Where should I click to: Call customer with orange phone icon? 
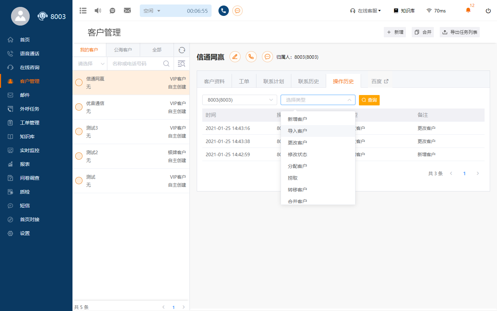pos(251,57)
